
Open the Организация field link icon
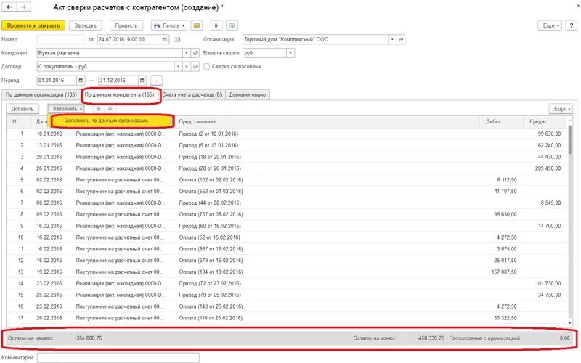pos(401,39)
